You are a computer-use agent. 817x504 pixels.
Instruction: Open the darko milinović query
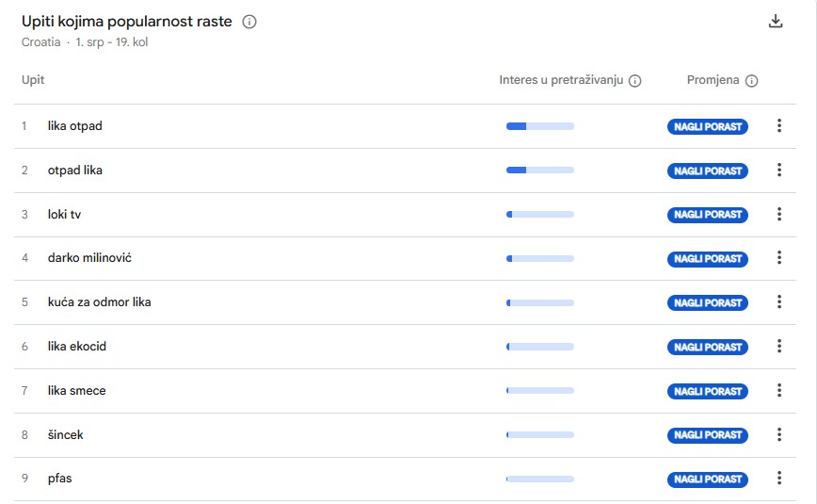click(89, 258)
